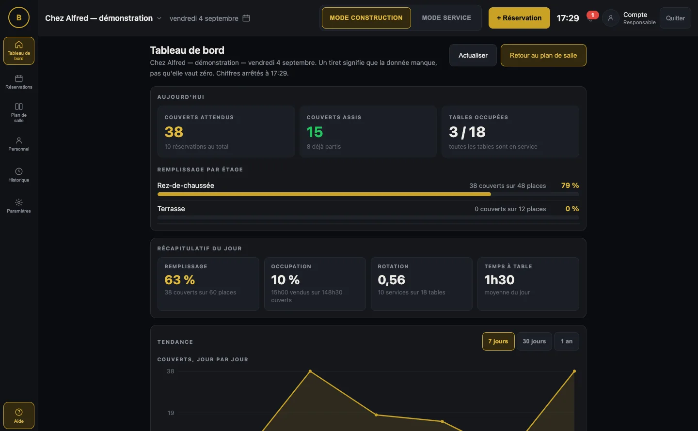
Task: Select the 7 jours trend range
Action: pos(498,341)
